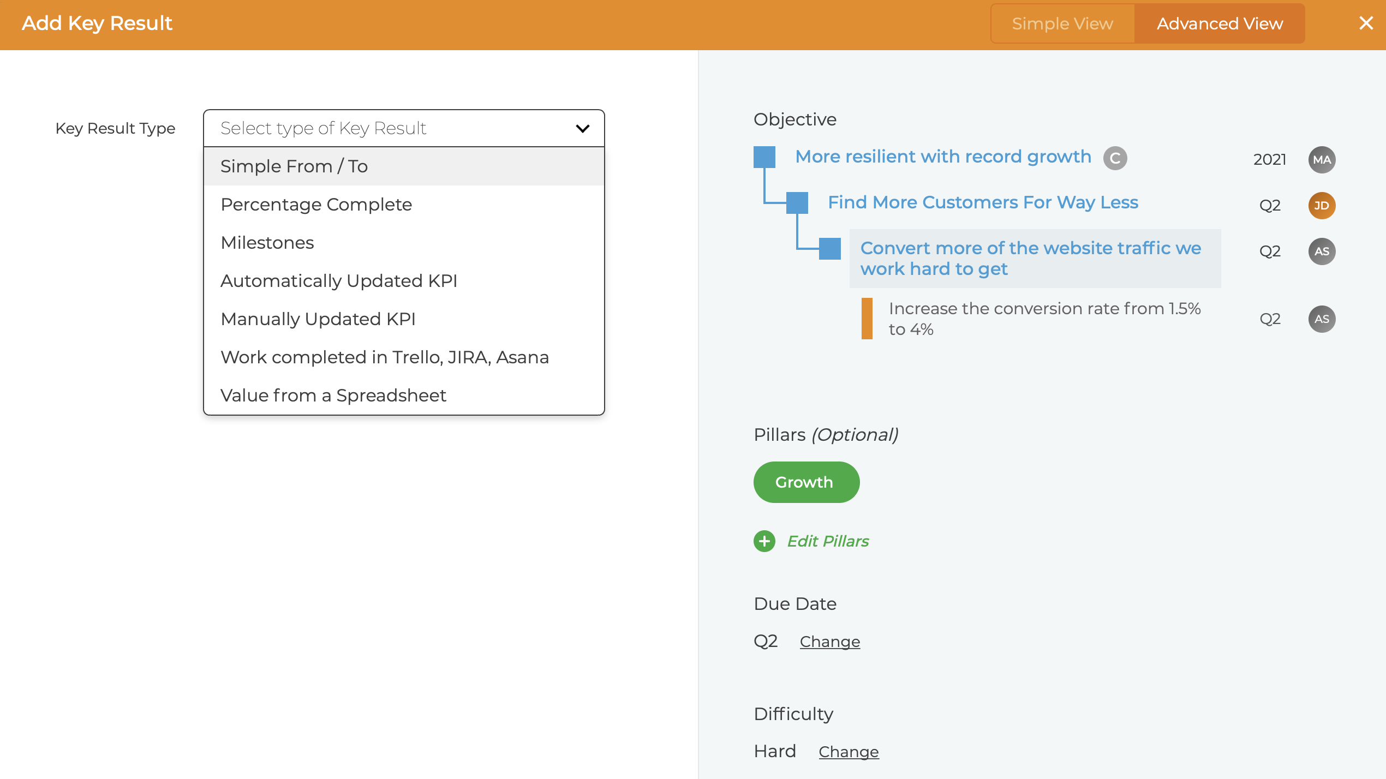The height and width of the screenshot is (779, 1386).
Task: Click the MA owner avatar
Action: (x=1322, y=160)
